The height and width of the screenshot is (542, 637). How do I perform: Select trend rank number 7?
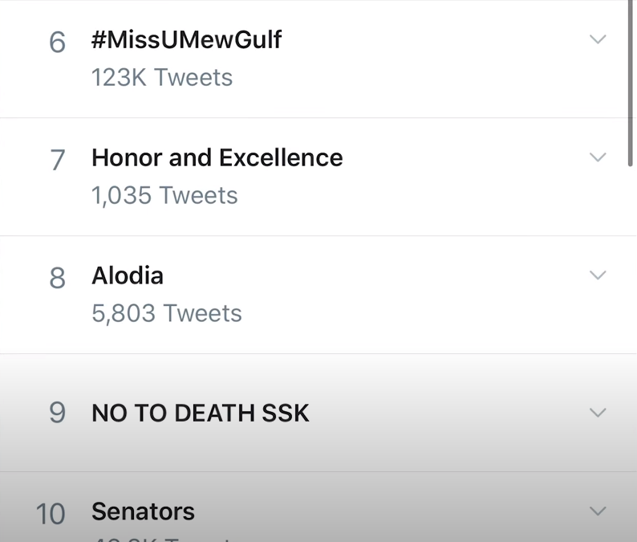click(x=57, y=160)
